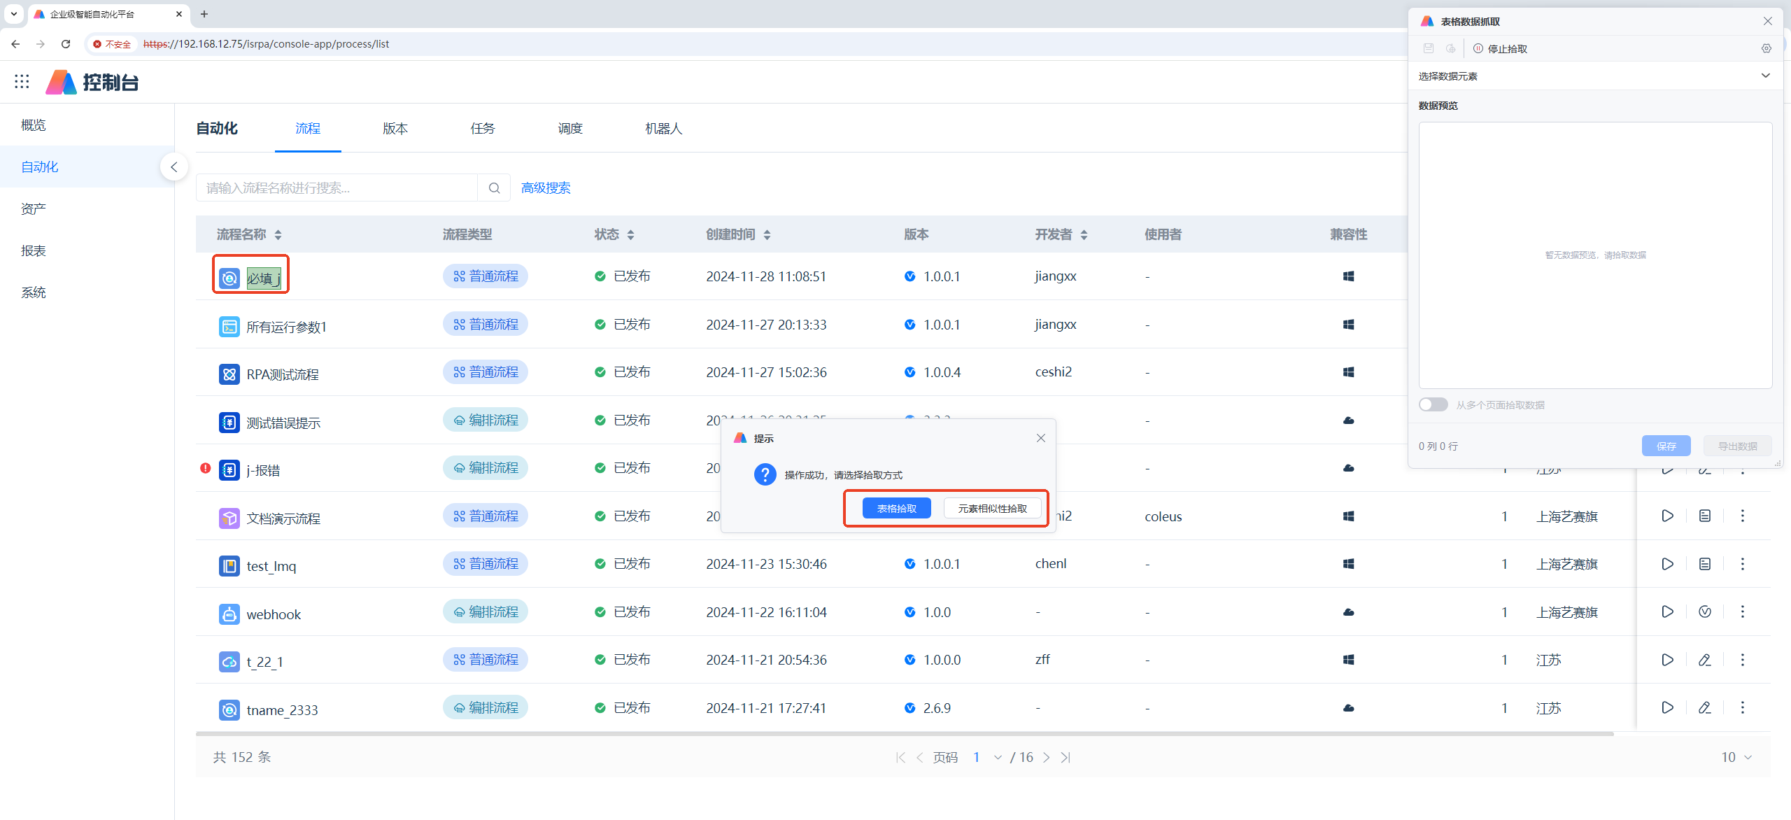Expand the 选择数据元素 dropdown

[1766, 76]
